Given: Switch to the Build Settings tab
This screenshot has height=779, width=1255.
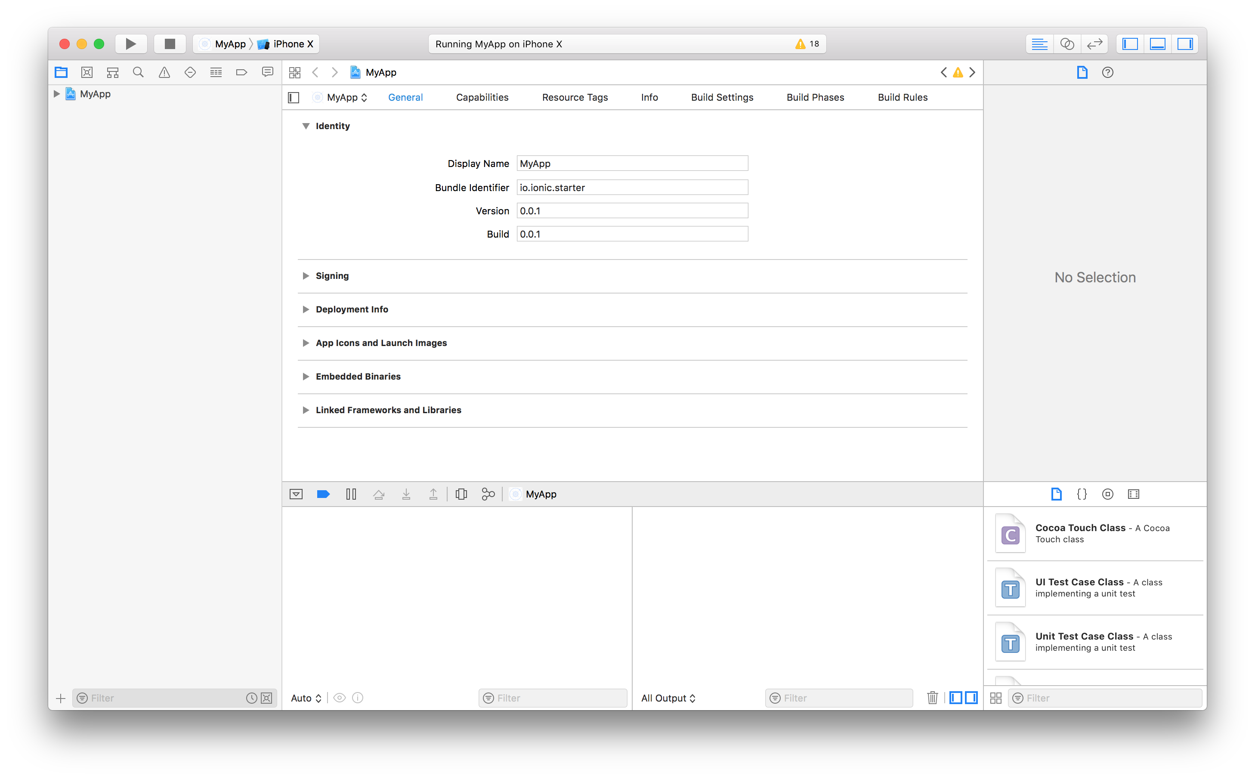Looking at the screenshot, I should pyautogui.click(x=722, y=97).
